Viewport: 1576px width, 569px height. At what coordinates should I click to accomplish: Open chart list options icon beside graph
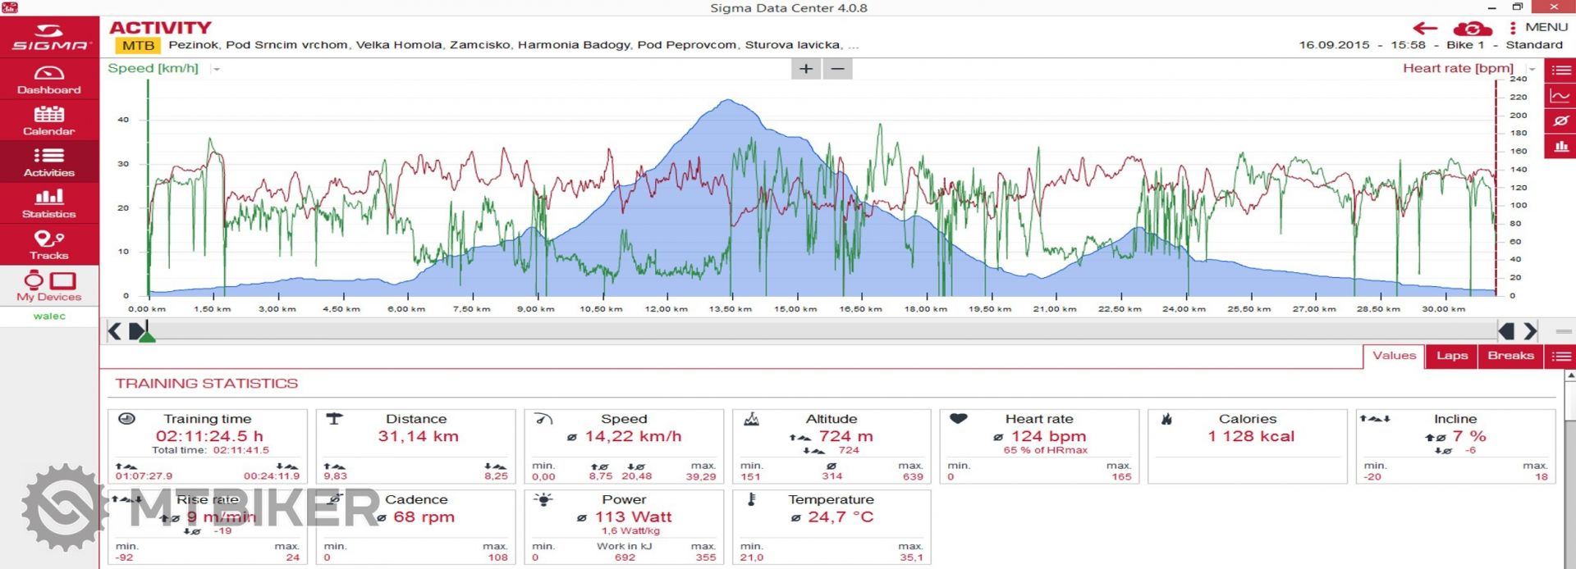pyautogui.click(x=1560, y=71)
